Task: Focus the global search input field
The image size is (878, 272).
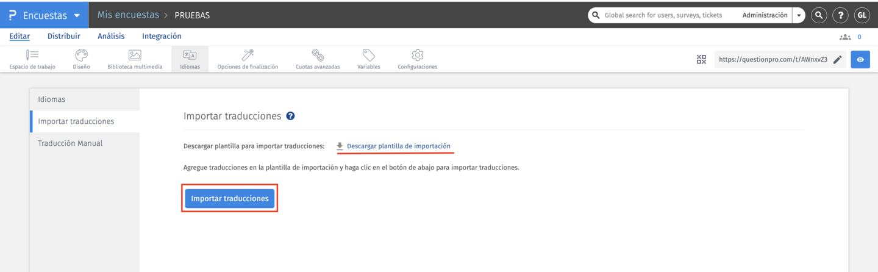Action: click(665, 15)
